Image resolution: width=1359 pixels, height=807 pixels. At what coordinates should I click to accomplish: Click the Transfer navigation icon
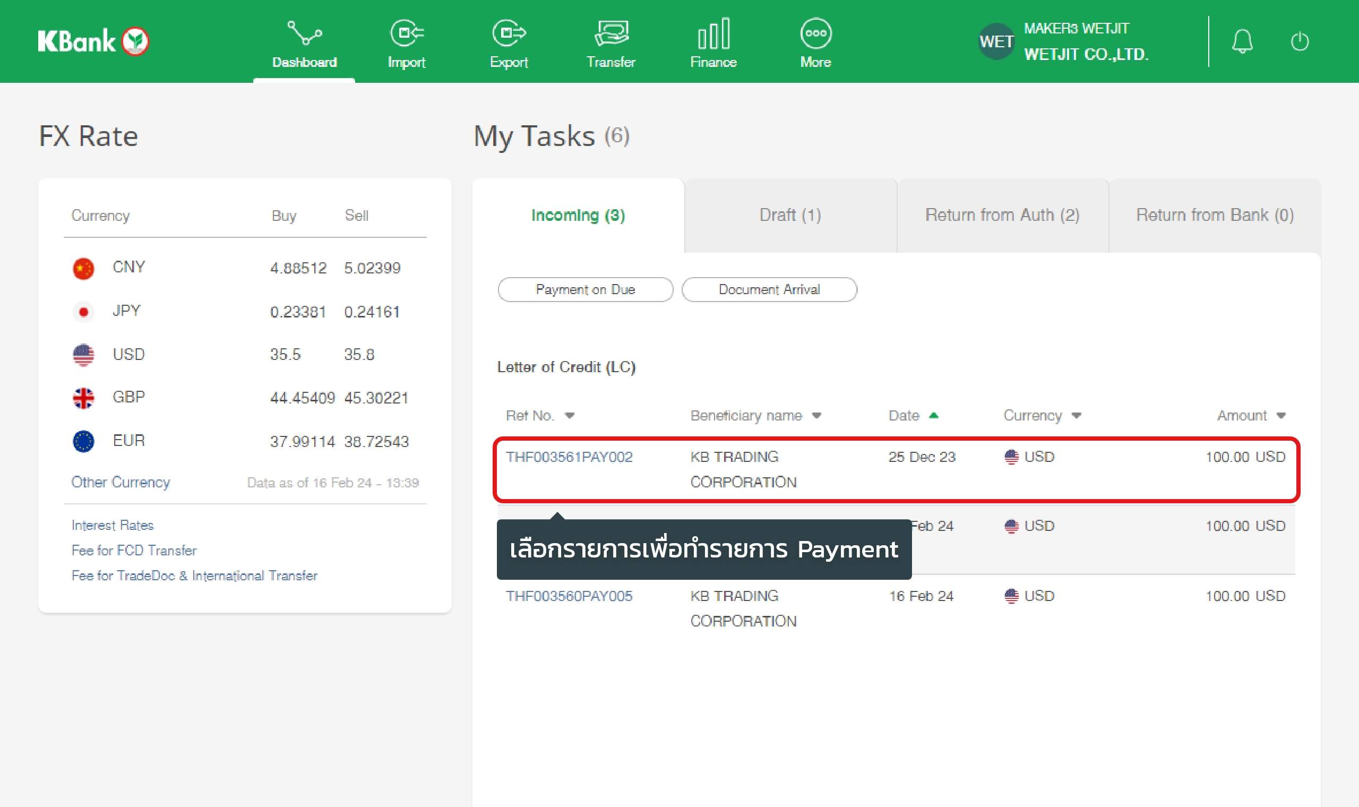[611, 34]
